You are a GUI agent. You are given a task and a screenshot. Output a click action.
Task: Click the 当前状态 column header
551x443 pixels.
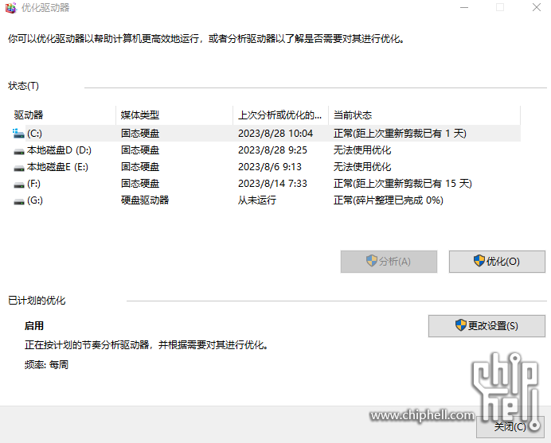tap(424, 115)
